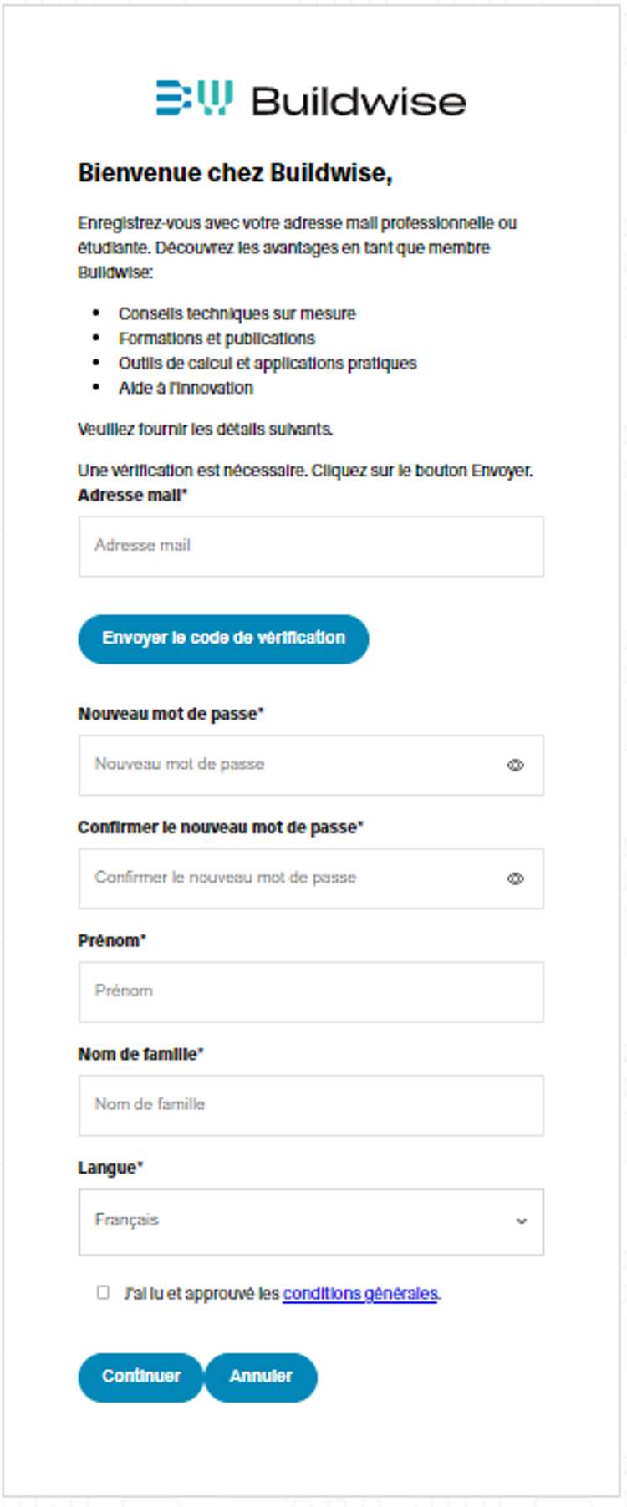Click the Nom de famille input field
The height and width of the screenshot is (1507, 627).
click(311, 1105)
